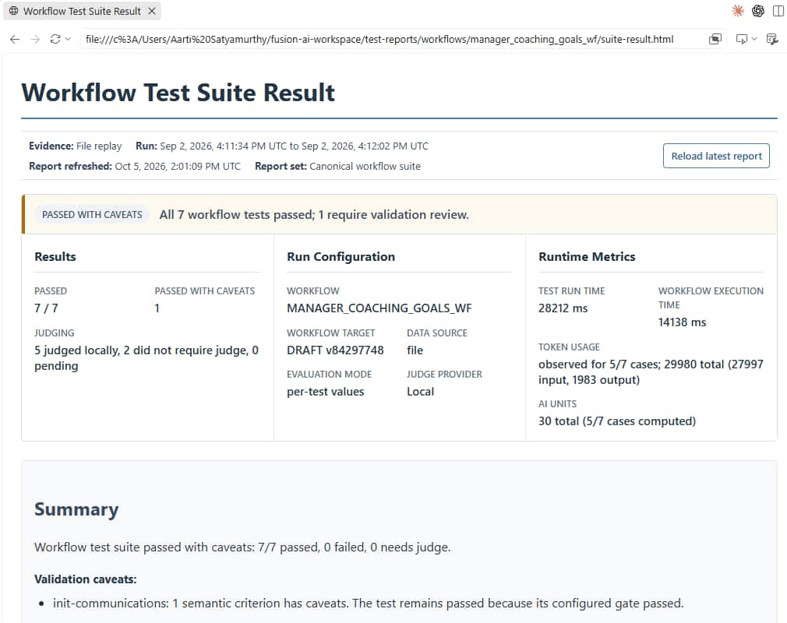Click the 'Report refreshed' timestamp
Image resolution: width=787 pixels, height=623 pixels.
click(x=178, y=166)
